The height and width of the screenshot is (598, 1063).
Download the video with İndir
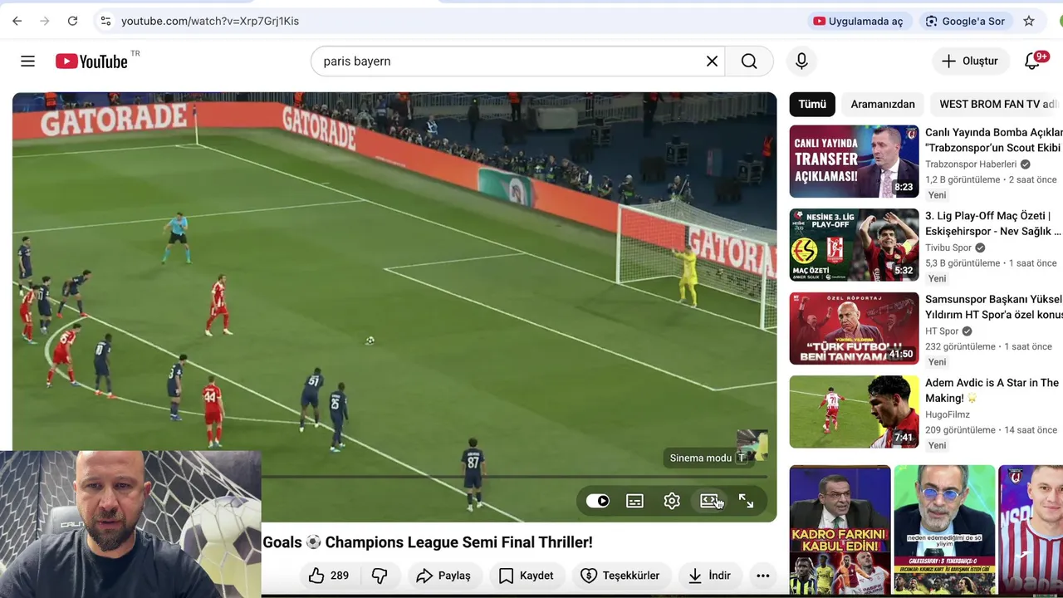click(x=709, y=576)
